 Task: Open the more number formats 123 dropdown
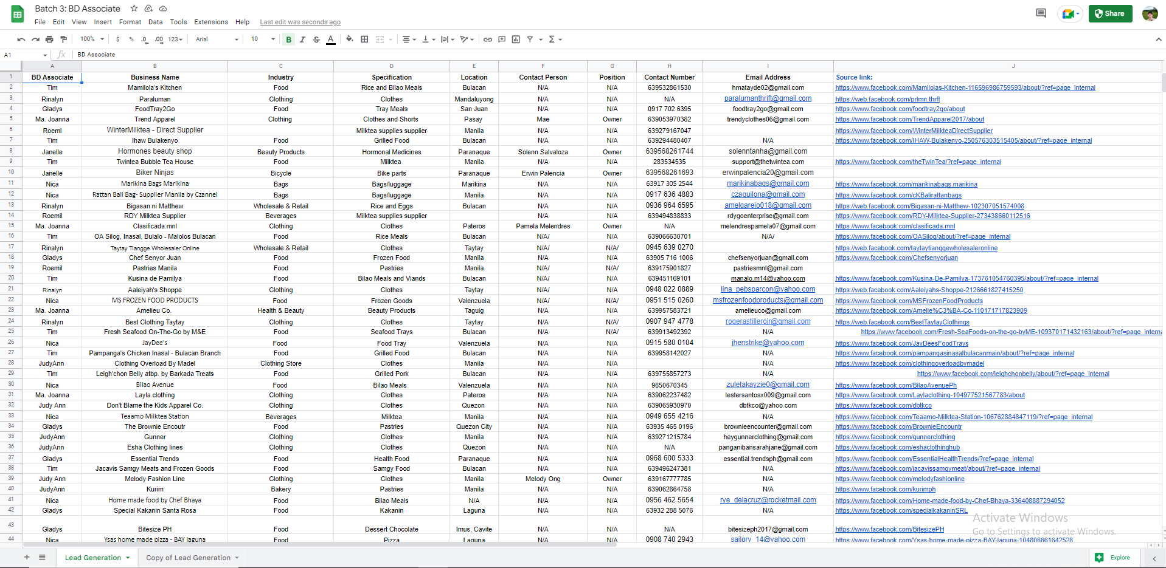coord(175,39)
